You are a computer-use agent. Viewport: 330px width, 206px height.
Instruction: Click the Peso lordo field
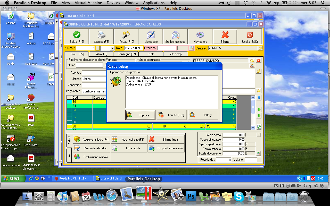tap(224, 160)
